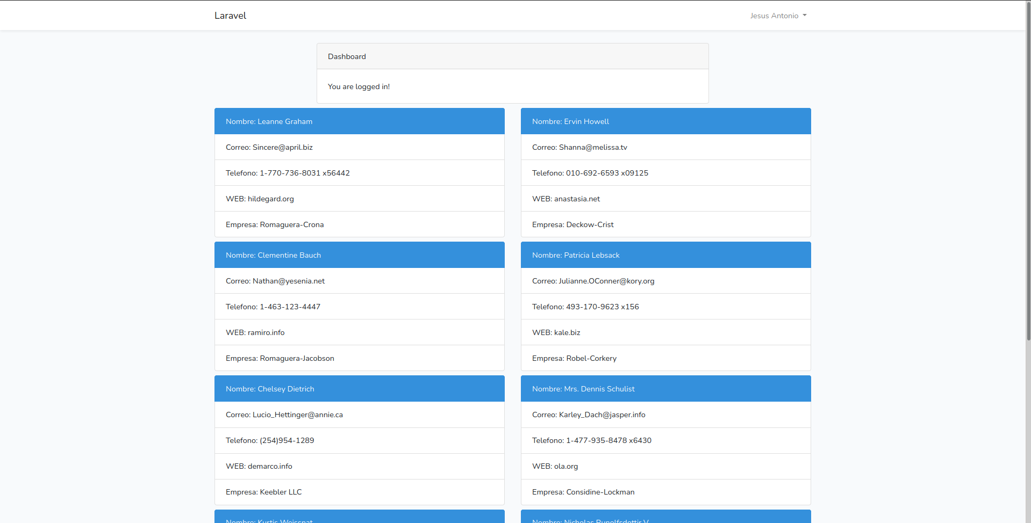Viewport: 1031px width, 523px height.
Task: Select Empresa Romaguera-Crona row
Action: (275, 224)
